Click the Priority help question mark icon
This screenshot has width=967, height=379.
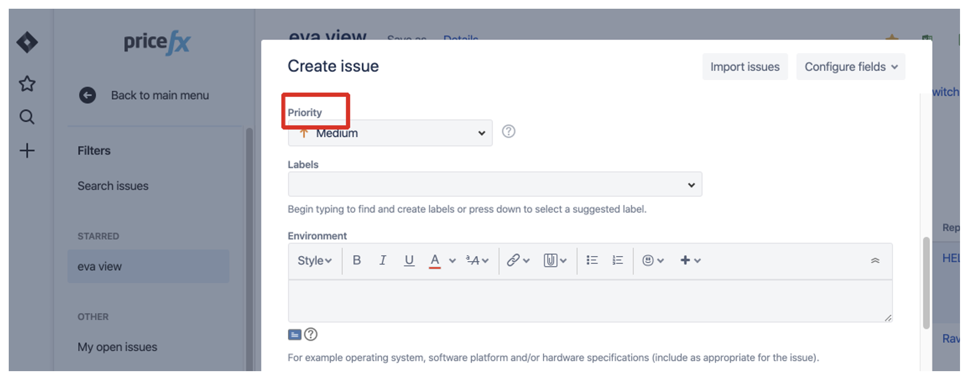click(508, 131)
